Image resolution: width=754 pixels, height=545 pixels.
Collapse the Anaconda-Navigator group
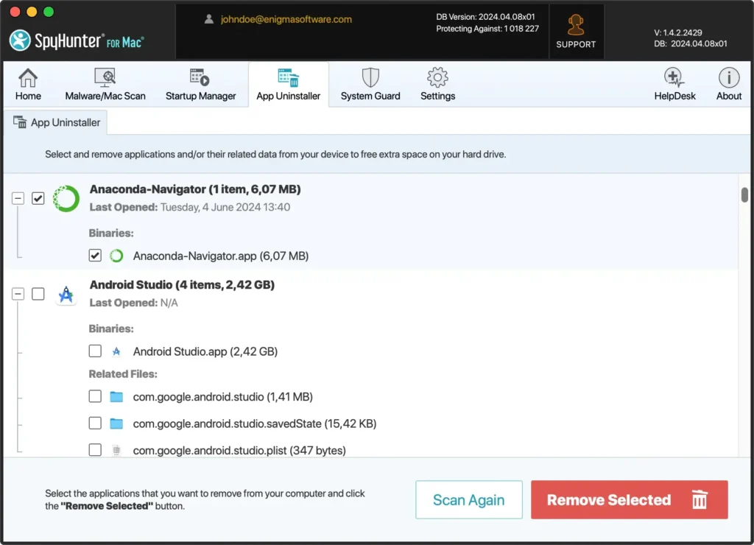(x=18, y=198)
